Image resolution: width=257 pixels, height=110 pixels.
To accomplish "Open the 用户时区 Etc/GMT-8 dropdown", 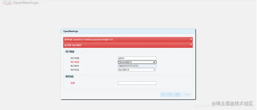I will point(137,70).
